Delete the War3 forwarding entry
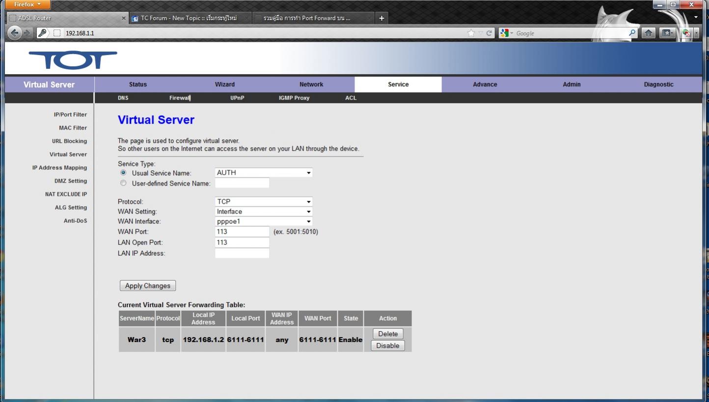This screenshot has width=709, height=402. [x=388, y=334]
